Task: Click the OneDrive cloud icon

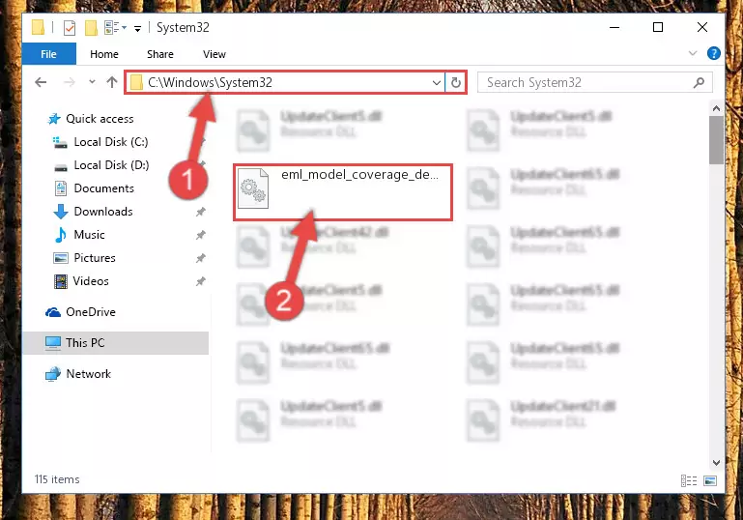Action: (53, 312)
